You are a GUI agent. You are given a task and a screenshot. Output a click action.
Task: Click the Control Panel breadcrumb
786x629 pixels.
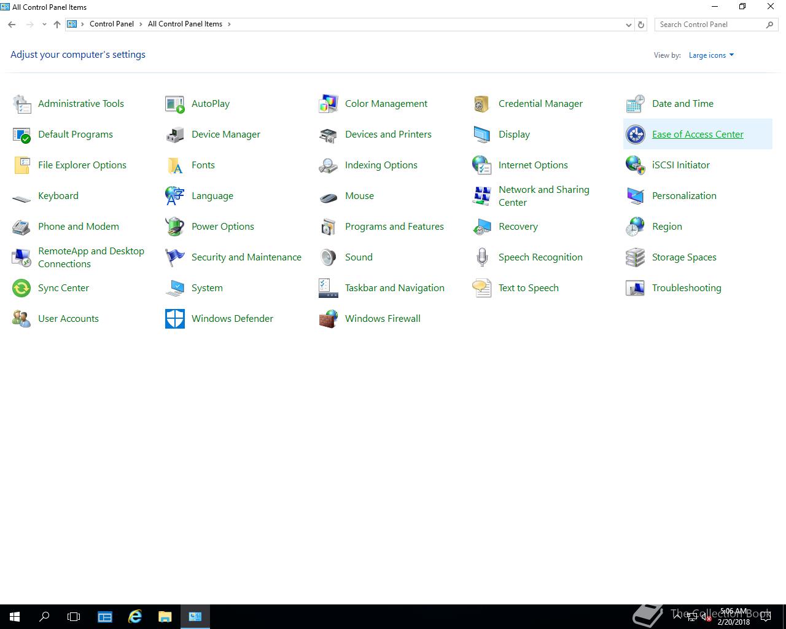coord(112,24)
